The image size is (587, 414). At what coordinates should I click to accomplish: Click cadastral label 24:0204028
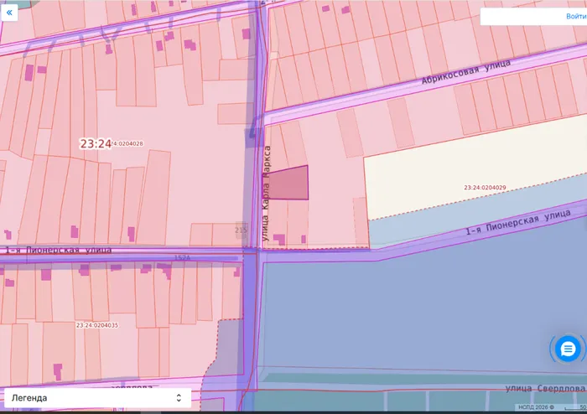(127, 143)
